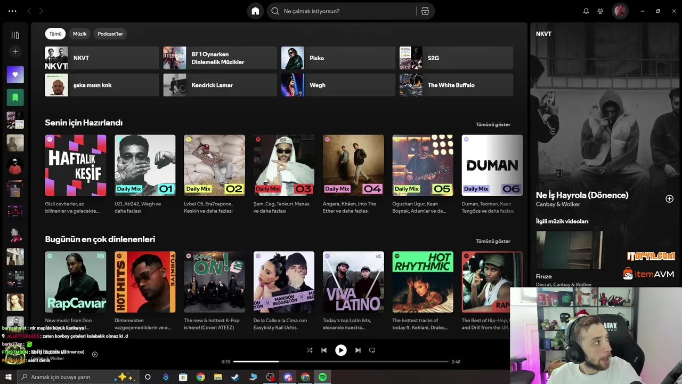Viewport: 682px width, 384px height.
Task: Open Wegh shortcut tile
Action: (x=338, y=85)
